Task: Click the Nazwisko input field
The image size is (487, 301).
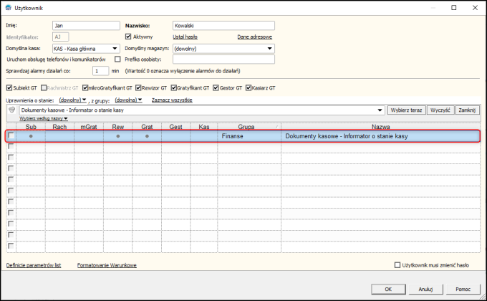Action: [x=223, y=26]
